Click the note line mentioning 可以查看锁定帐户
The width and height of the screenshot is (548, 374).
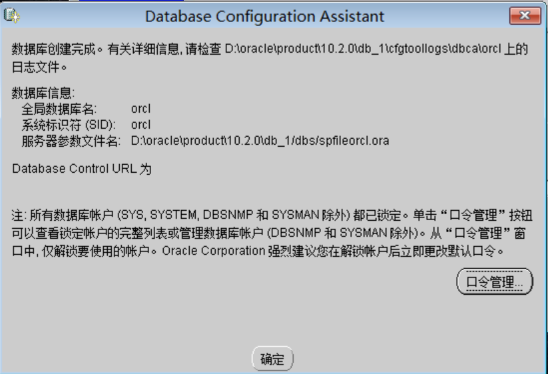click(268, 233)
